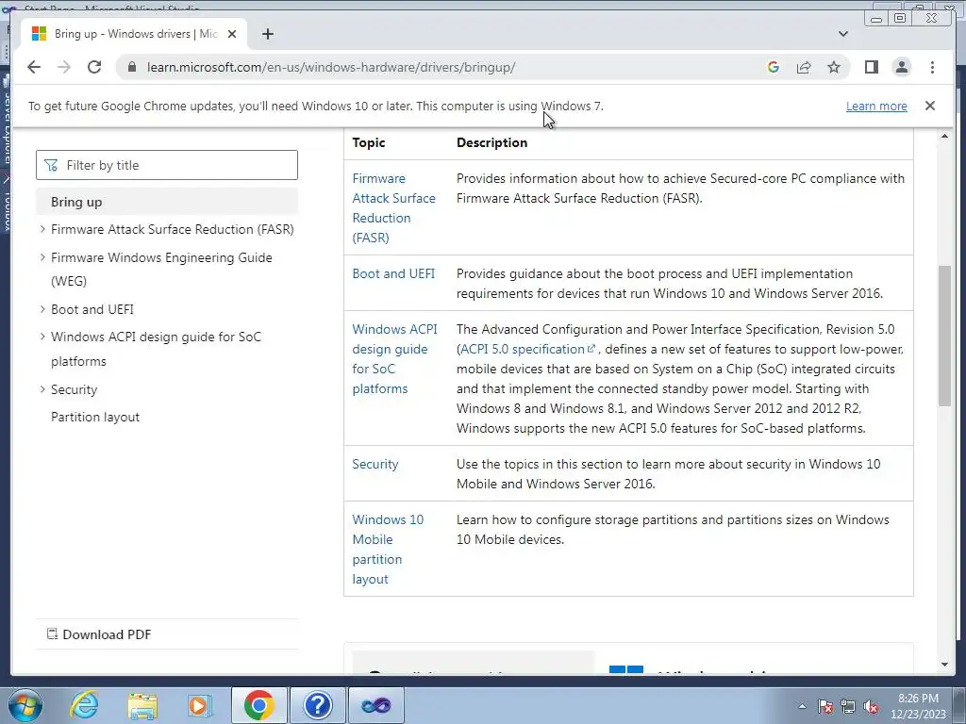Click the filter funnel icon
Screen dimensions: 966x724
click(51, 165)
